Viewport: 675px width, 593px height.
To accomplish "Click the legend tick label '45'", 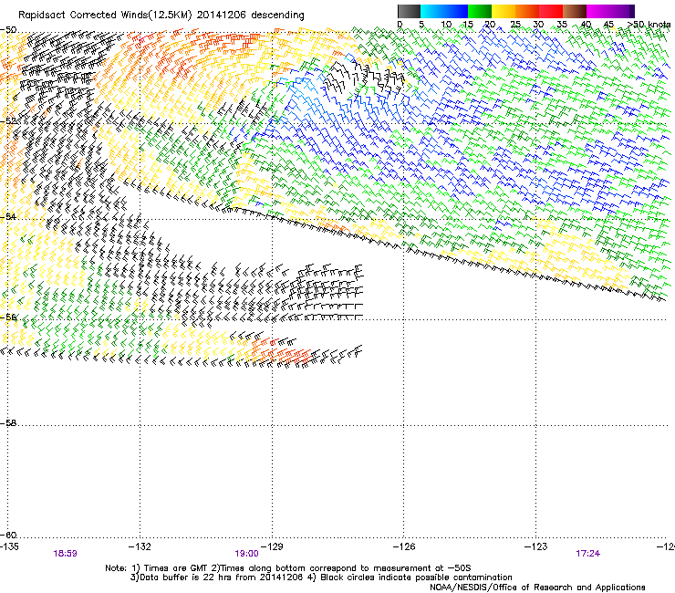I will click(608, 25).
